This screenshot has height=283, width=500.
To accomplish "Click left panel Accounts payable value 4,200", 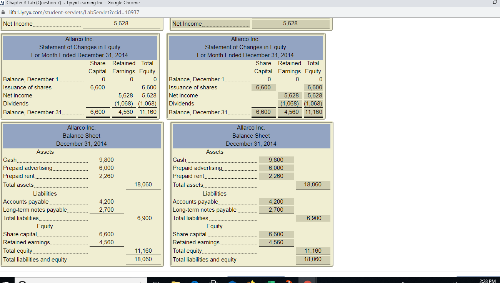I will [107, 202].
